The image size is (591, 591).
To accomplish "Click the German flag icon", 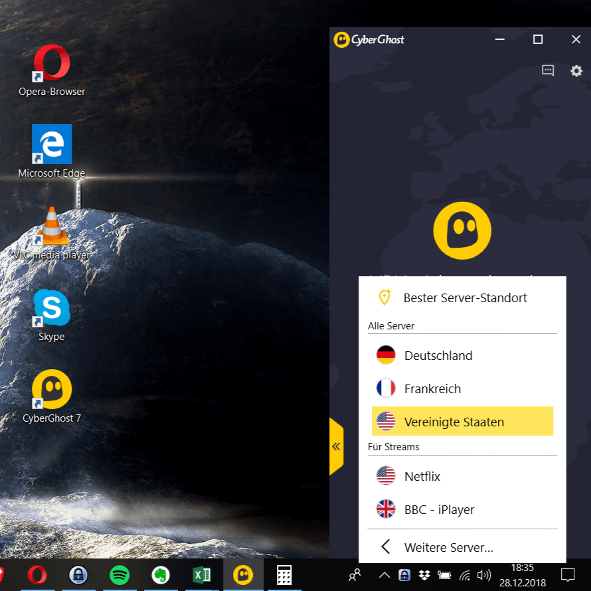I will tap(386, 355).
